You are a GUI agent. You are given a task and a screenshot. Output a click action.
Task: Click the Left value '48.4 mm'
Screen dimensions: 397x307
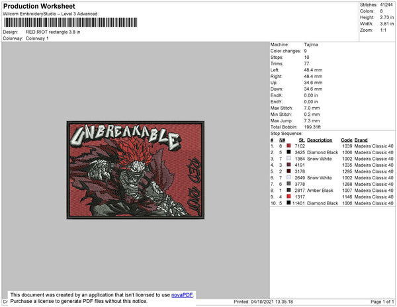point(313,70)
